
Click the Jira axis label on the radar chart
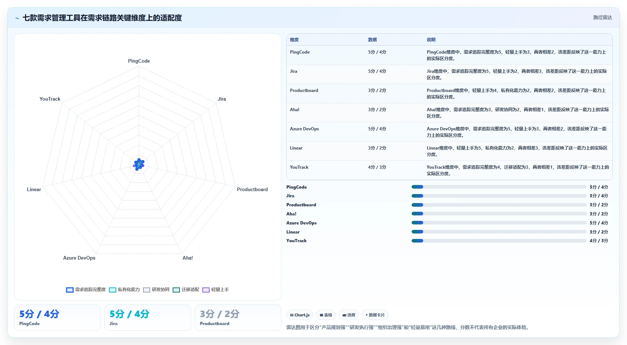point(222,99)
